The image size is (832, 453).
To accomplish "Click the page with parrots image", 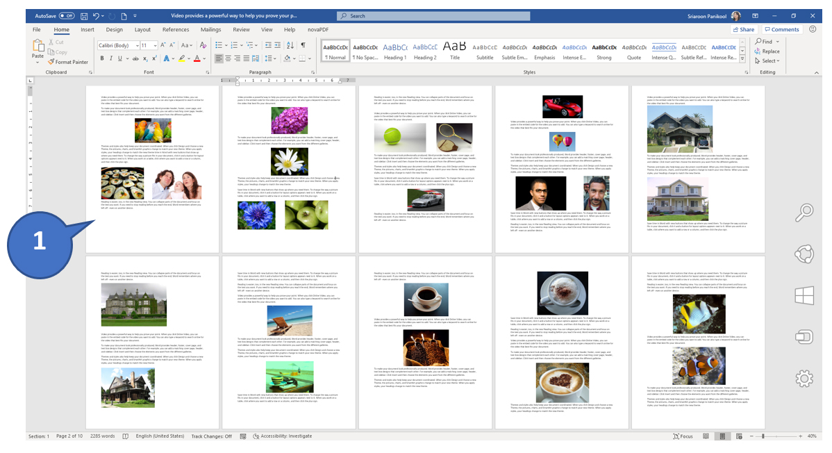I will pyautogui.click(x=152, y=169).
